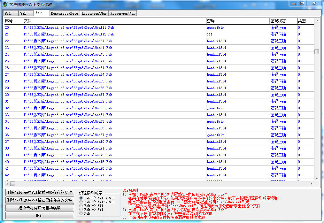Click the 保存 button
This screenshot has height=223, width=324.
[40, 215]
